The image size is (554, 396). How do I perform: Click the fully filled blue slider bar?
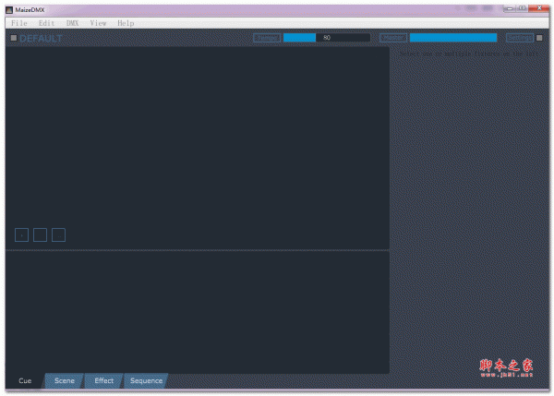pos(452,38)
